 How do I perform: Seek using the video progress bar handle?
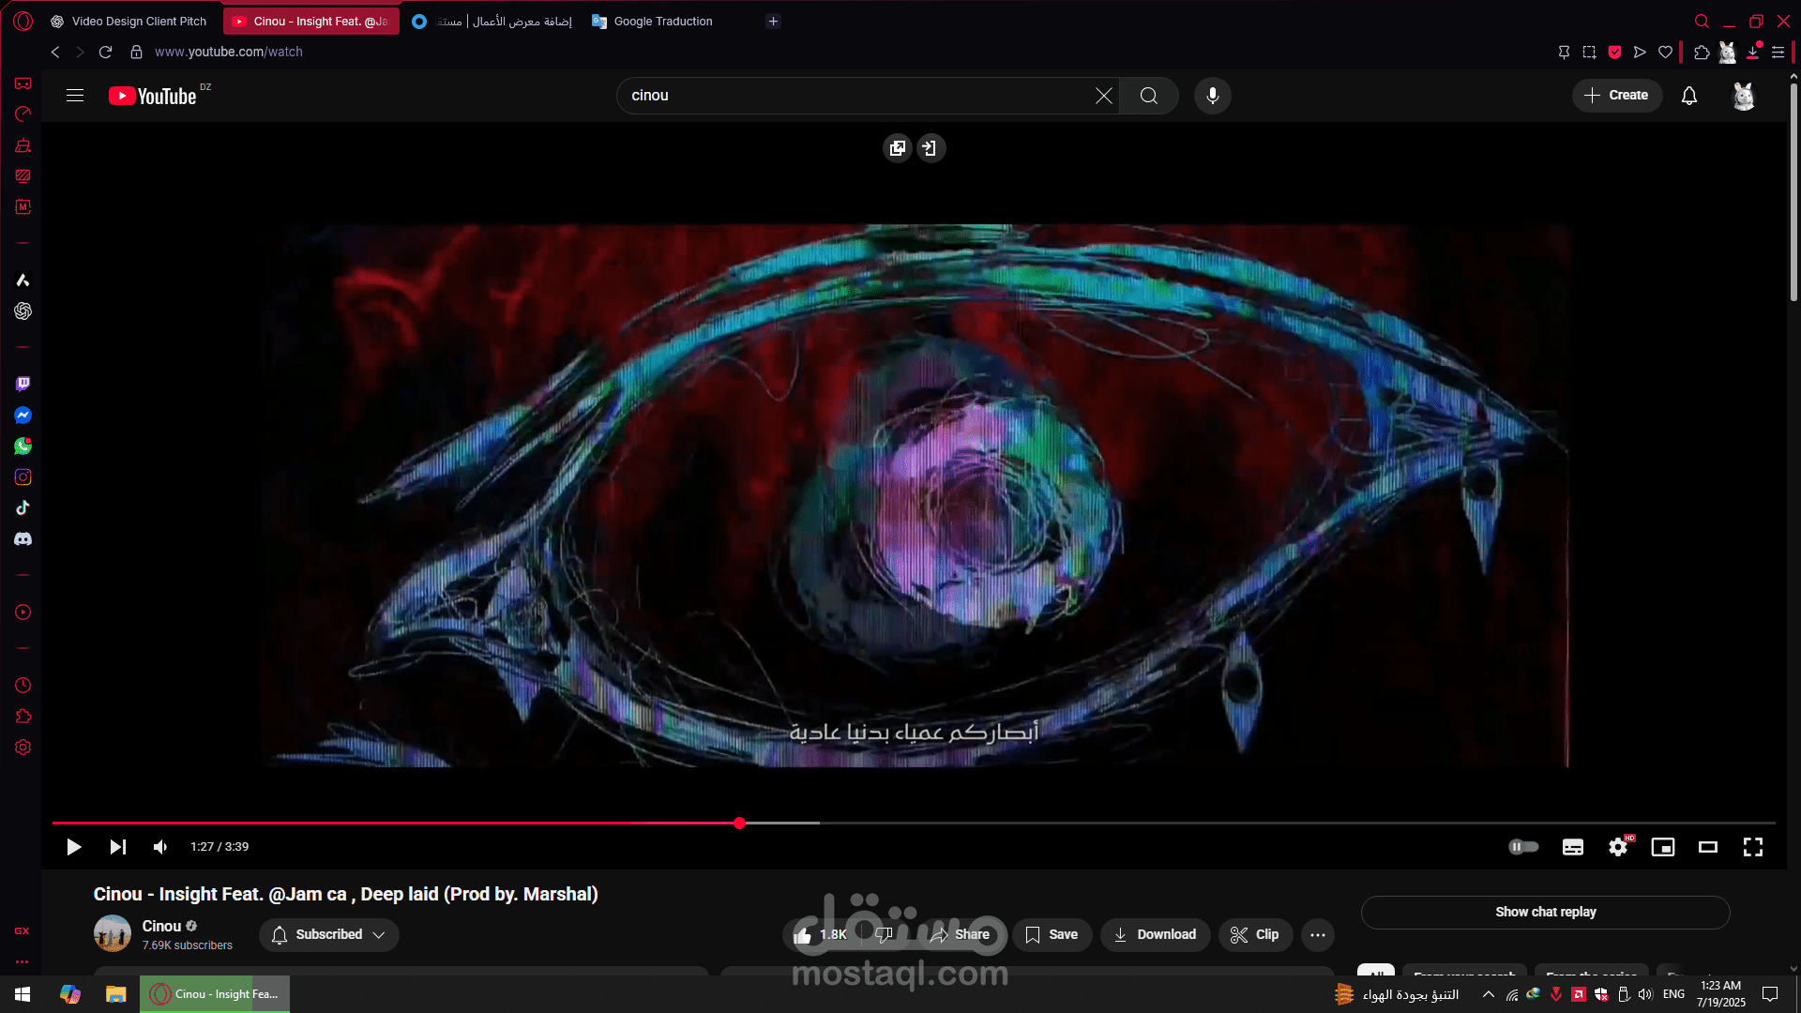[x=739, y=824]
